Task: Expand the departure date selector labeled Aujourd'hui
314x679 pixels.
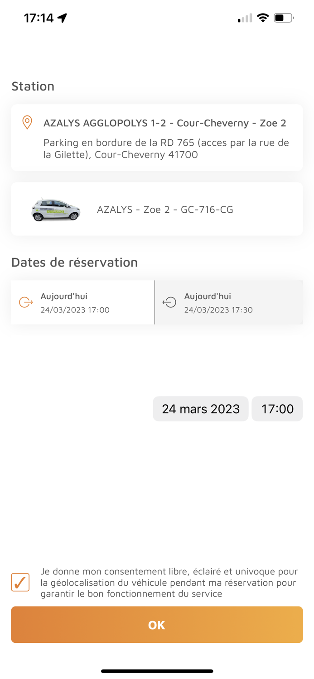Action: pos(82,302)
